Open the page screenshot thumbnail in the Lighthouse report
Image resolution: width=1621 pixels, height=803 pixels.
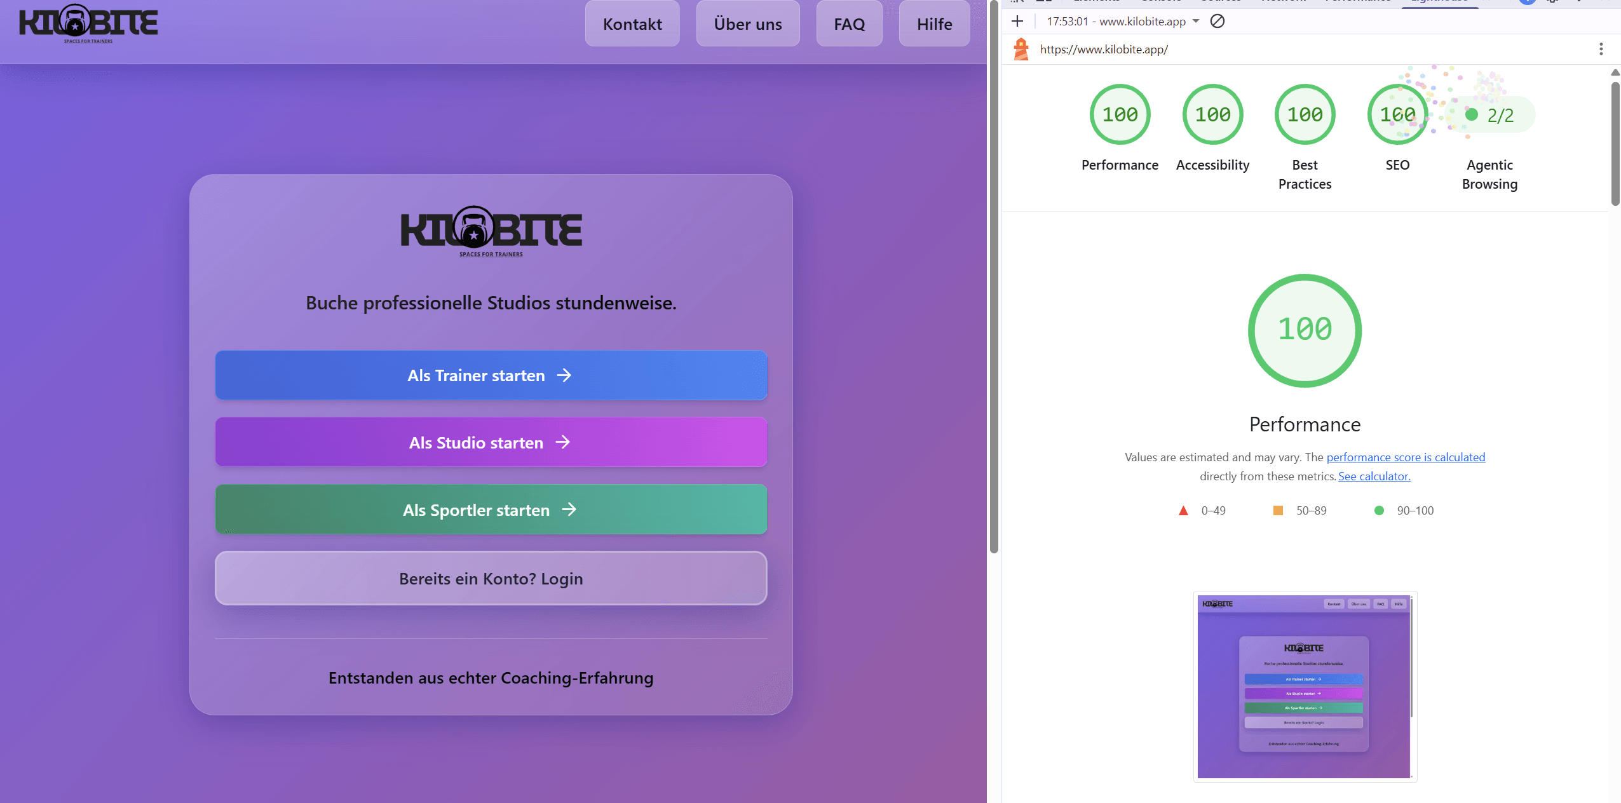point(1305,687)
